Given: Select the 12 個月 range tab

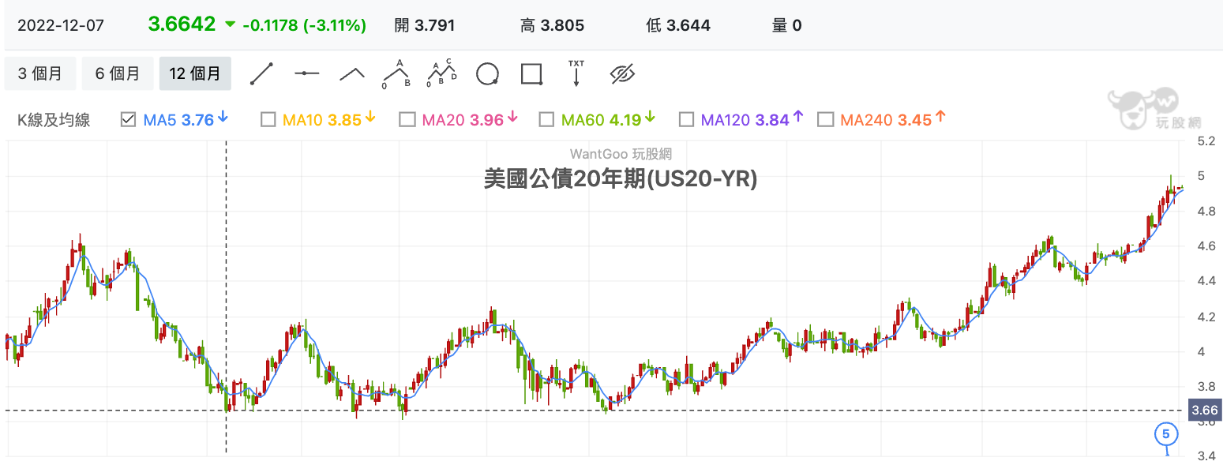Looking at the screenshot, I should coord(195,74).
